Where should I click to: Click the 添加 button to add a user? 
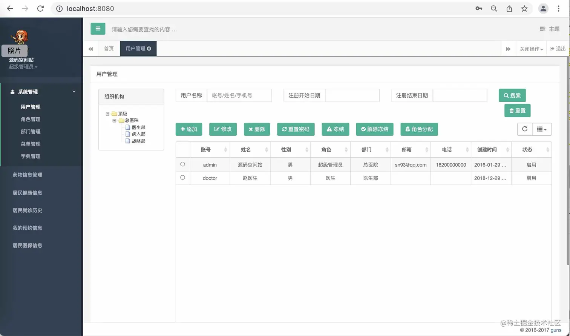188,129
